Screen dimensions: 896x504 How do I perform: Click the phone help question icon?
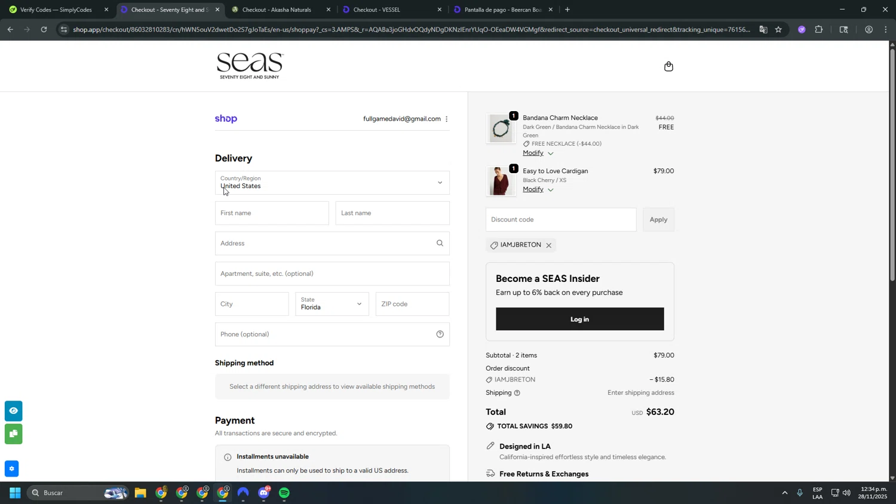tap(440, 334)
